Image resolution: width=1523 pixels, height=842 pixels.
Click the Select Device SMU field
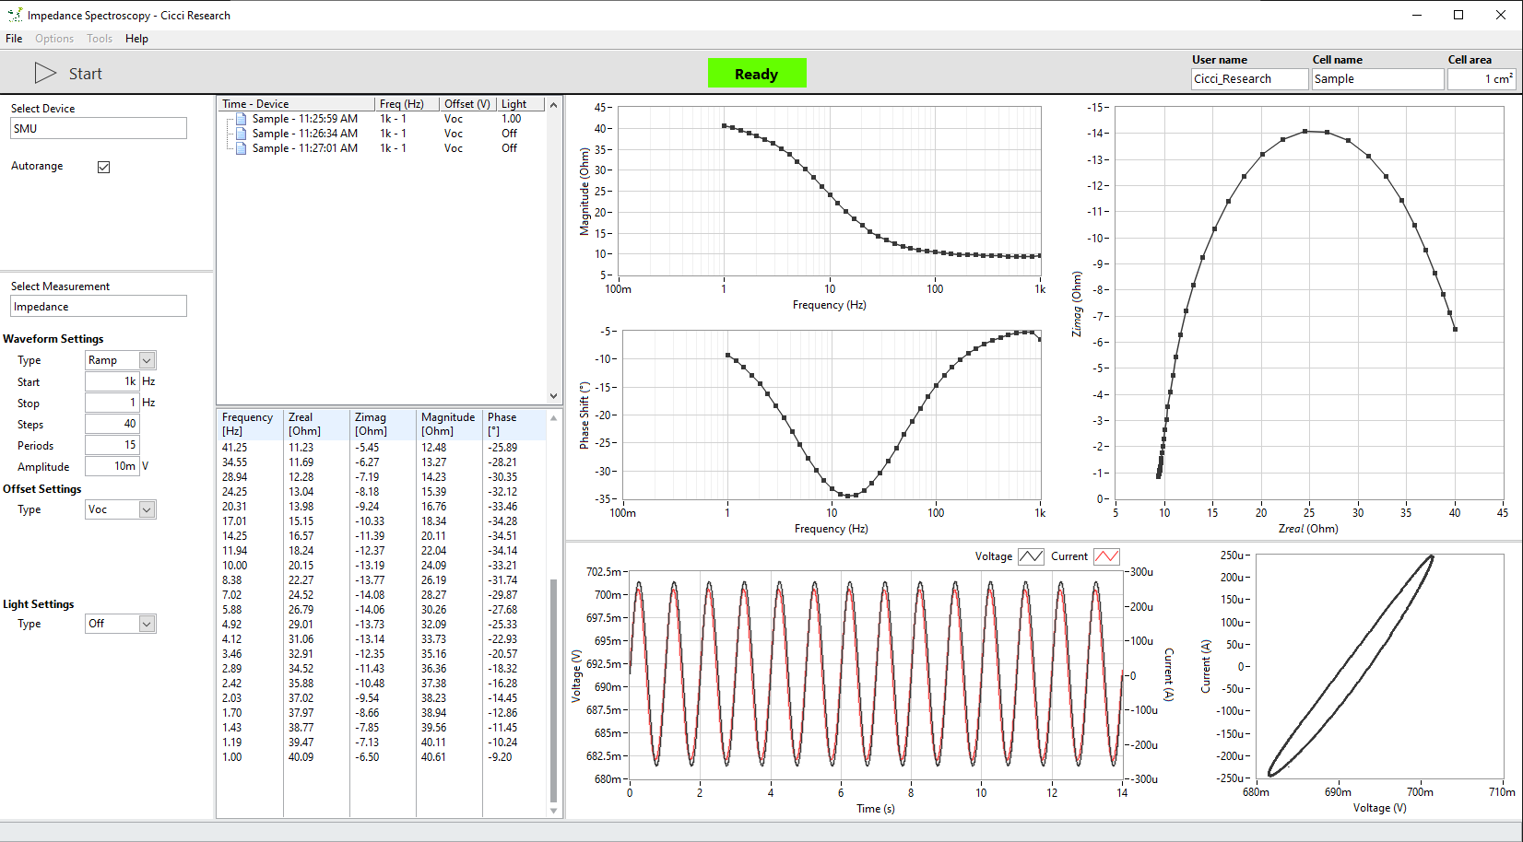pyautogui.click(x=99, y=128)
